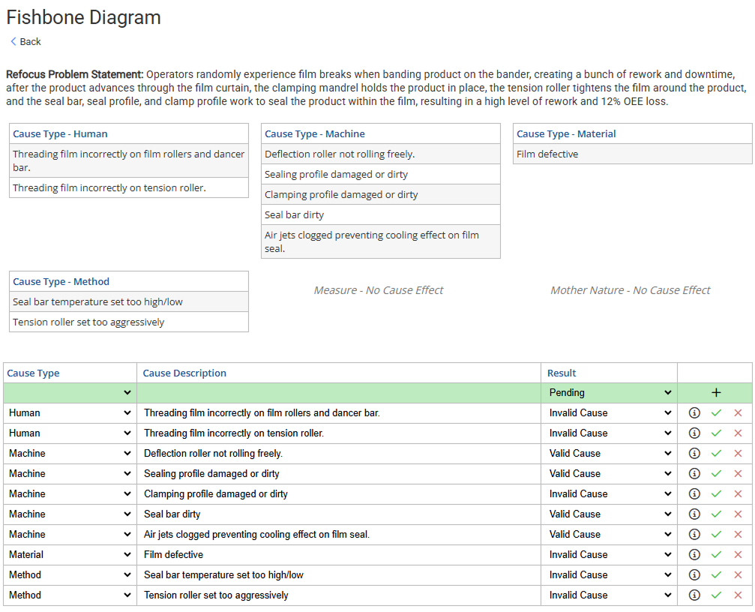Confirm the Sealing profile row with checkmark
This screenshot has height=612, width=755.
point(716,474)
